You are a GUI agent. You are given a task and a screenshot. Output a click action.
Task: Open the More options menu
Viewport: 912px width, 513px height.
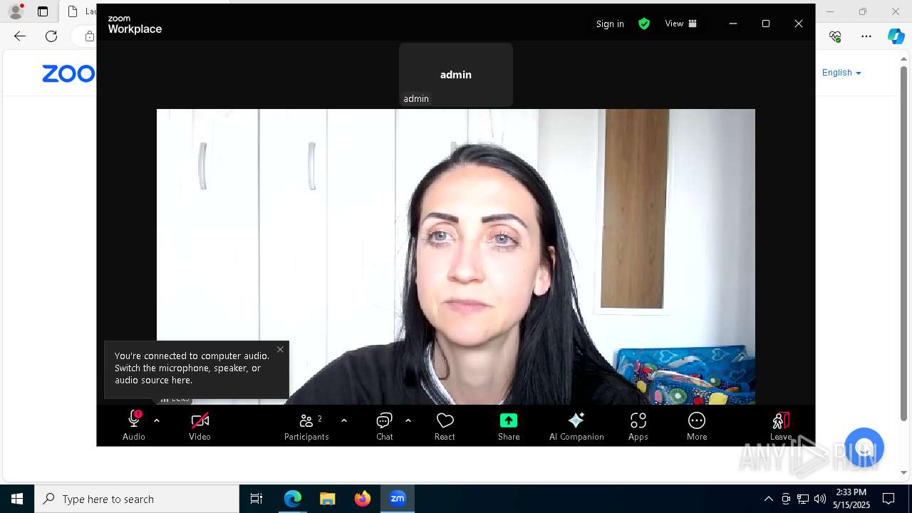697,425
